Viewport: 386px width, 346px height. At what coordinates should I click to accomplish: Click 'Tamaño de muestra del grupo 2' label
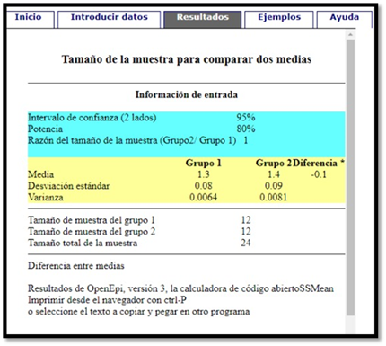coord(92,232)
